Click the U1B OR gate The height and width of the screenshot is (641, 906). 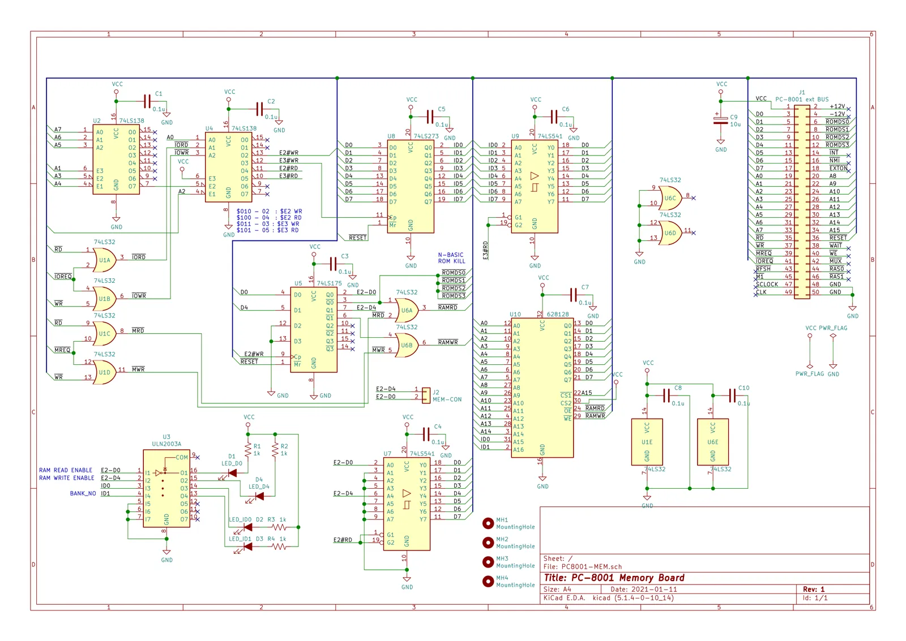pyautogui.click(x=105, y=299)
